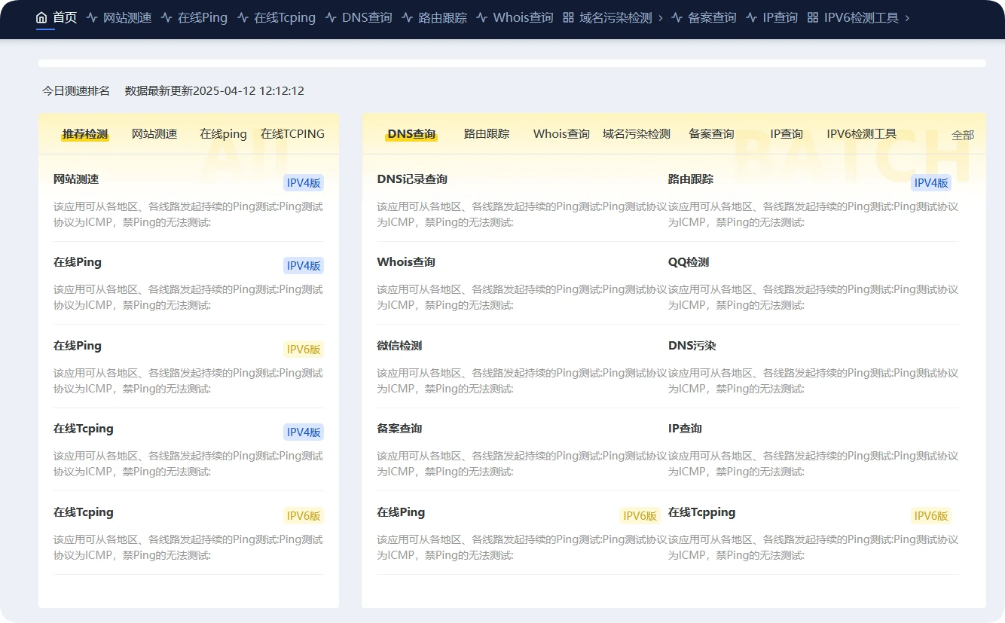
Task: Open the DNS记录查询 tool entry
Action: pyautogui.click(x=412, y=179)
